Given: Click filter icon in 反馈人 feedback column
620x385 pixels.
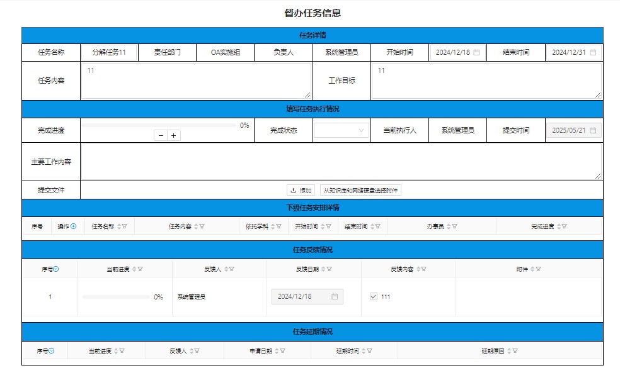Looking at the screenshot, I should click(x=231, y=269).
